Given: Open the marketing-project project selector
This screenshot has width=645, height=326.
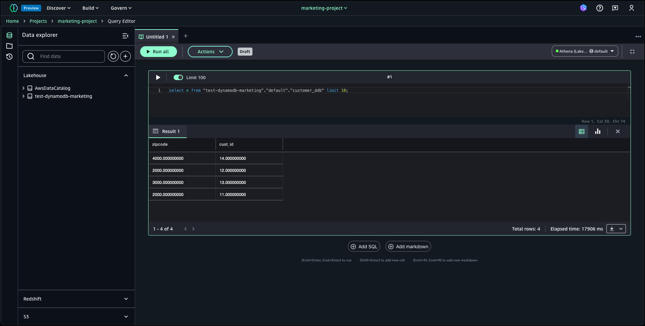Looking at the screenshot, I should coord(324,8).
